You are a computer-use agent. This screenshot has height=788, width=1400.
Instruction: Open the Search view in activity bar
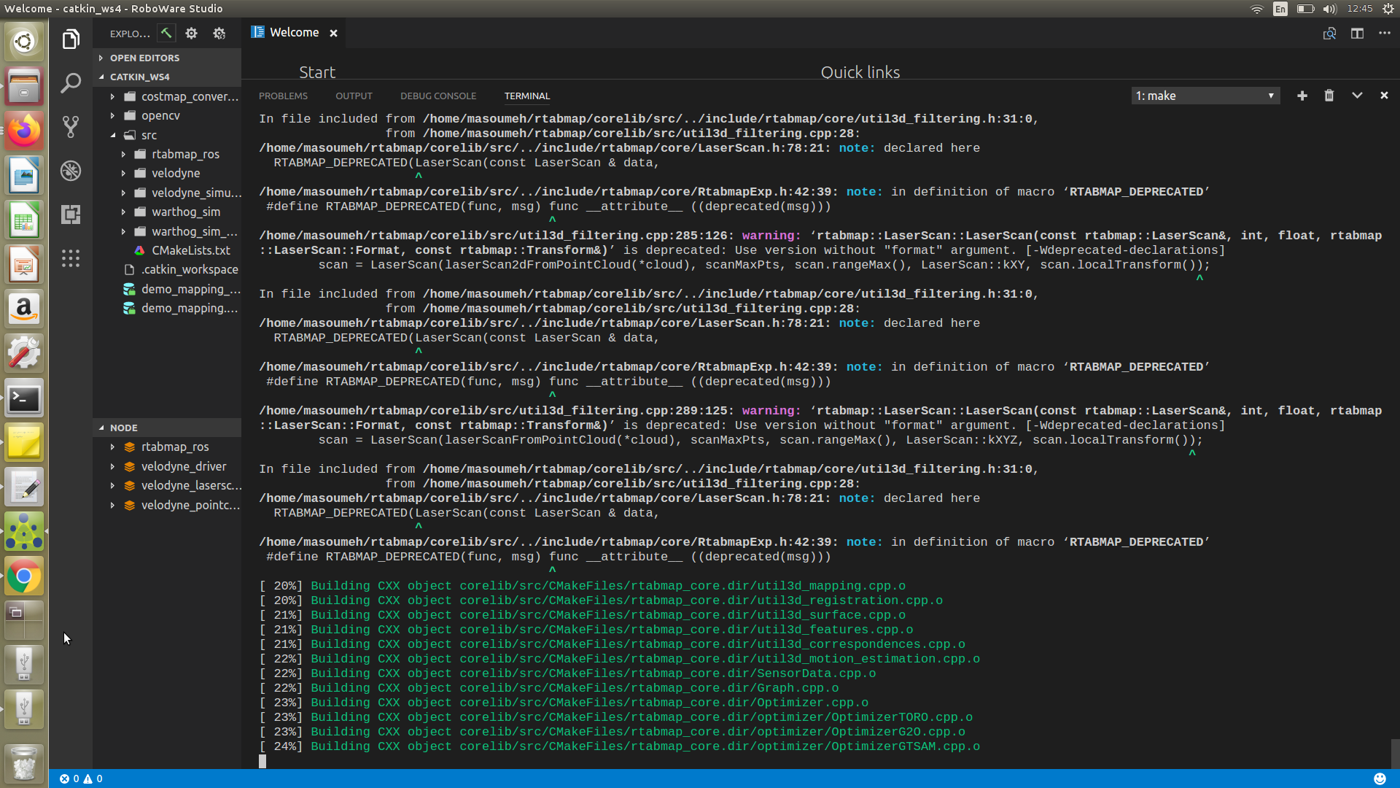coord(71,83)
